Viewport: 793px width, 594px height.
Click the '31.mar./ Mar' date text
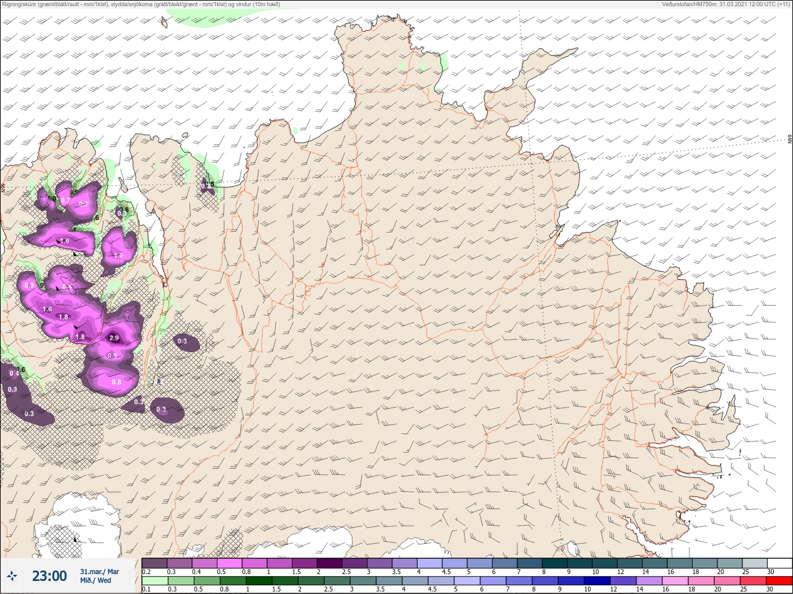click(100, 572)
